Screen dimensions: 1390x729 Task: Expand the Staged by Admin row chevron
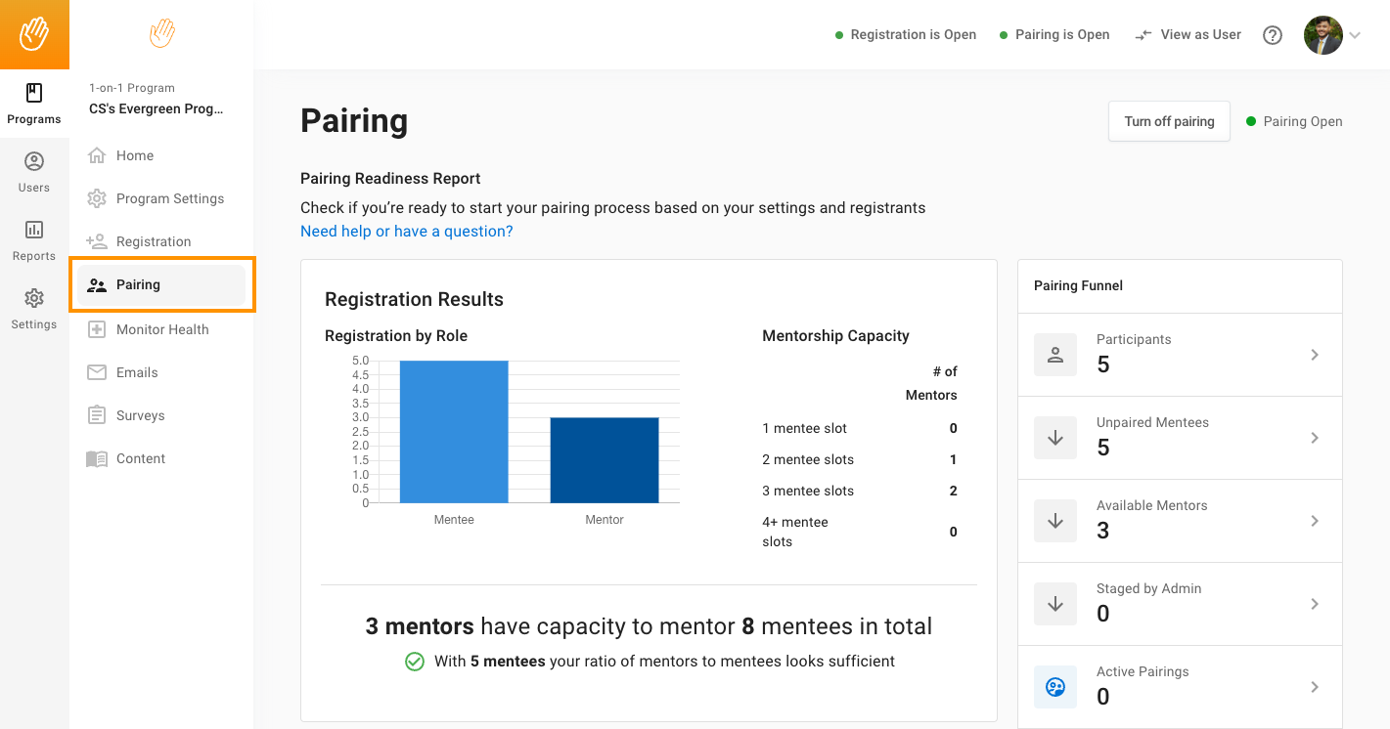click(x=1315, y=604)
